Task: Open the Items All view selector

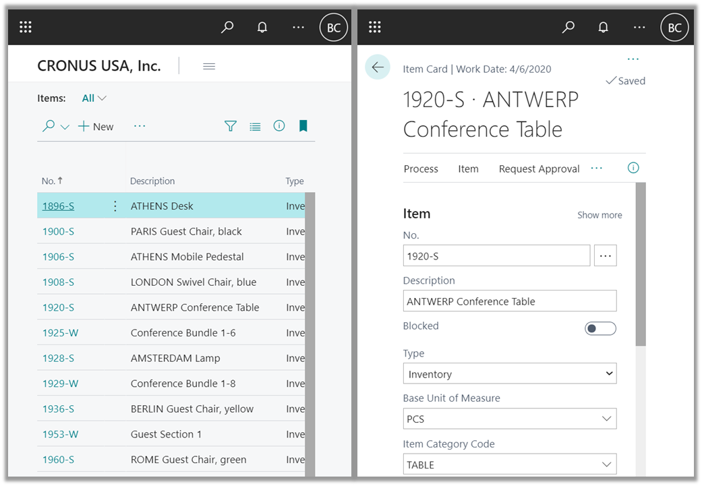Action: (94, 98)
